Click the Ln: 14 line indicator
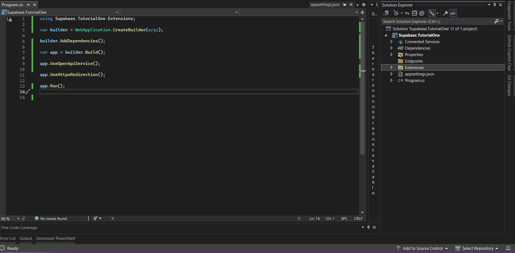Screen dimensions: 515x253 coord(315,219)
